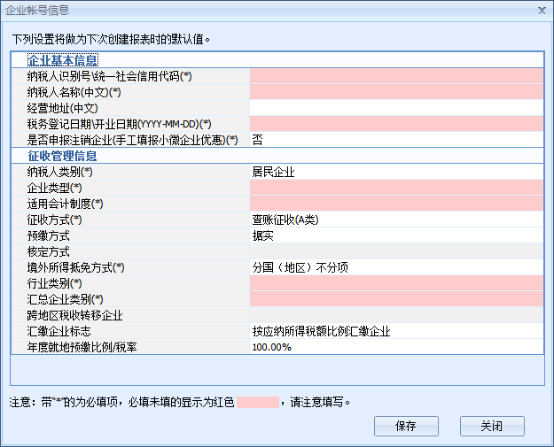The width and height of the screenshot is (554, 447).
Task: Select 汇缴企业标志 value 按应纳所得税额比例汇缴企业
Action: (395, 331)
